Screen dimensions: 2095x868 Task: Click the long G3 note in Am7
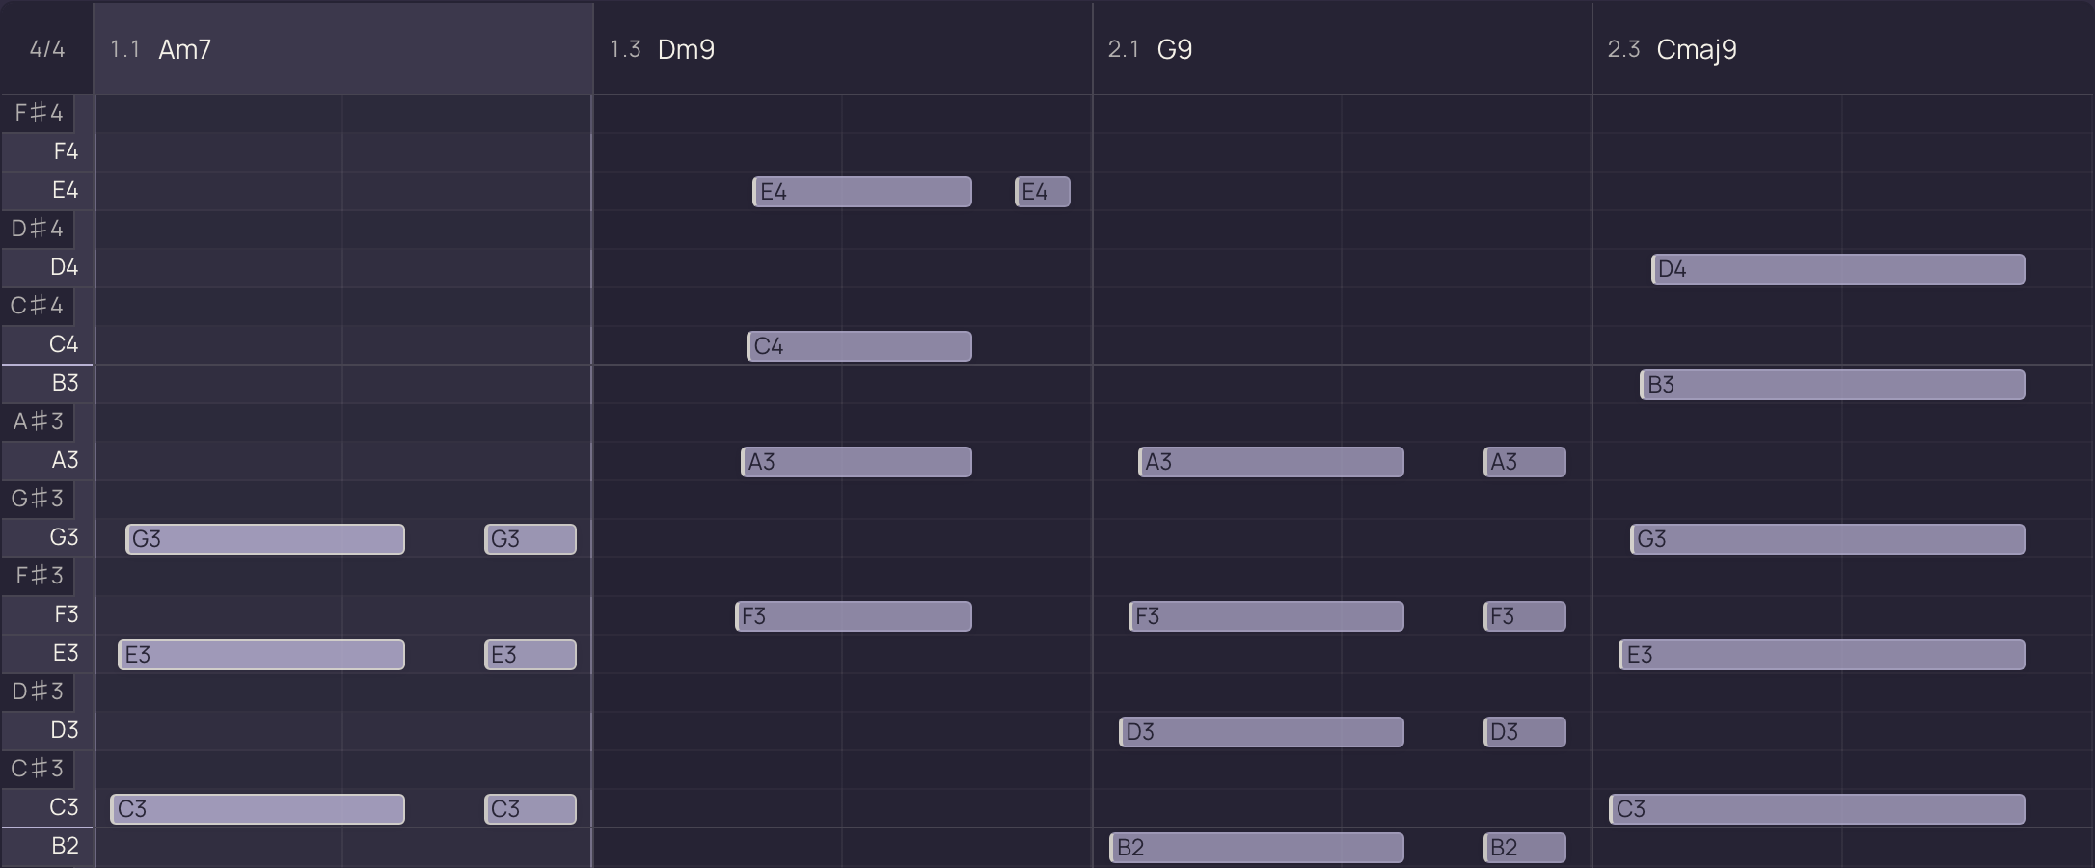point(265,539)
